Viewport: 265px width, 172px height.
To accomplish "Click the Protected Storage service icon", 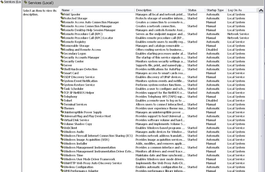I will tap(62, 18).
